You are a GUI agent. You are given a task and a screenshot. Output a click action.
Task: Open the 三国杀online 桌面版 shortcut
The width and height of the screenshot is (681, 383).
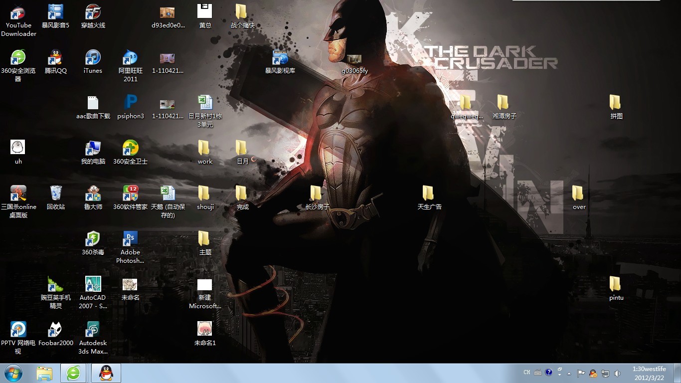pyautogui.click(x=18, y=202)
